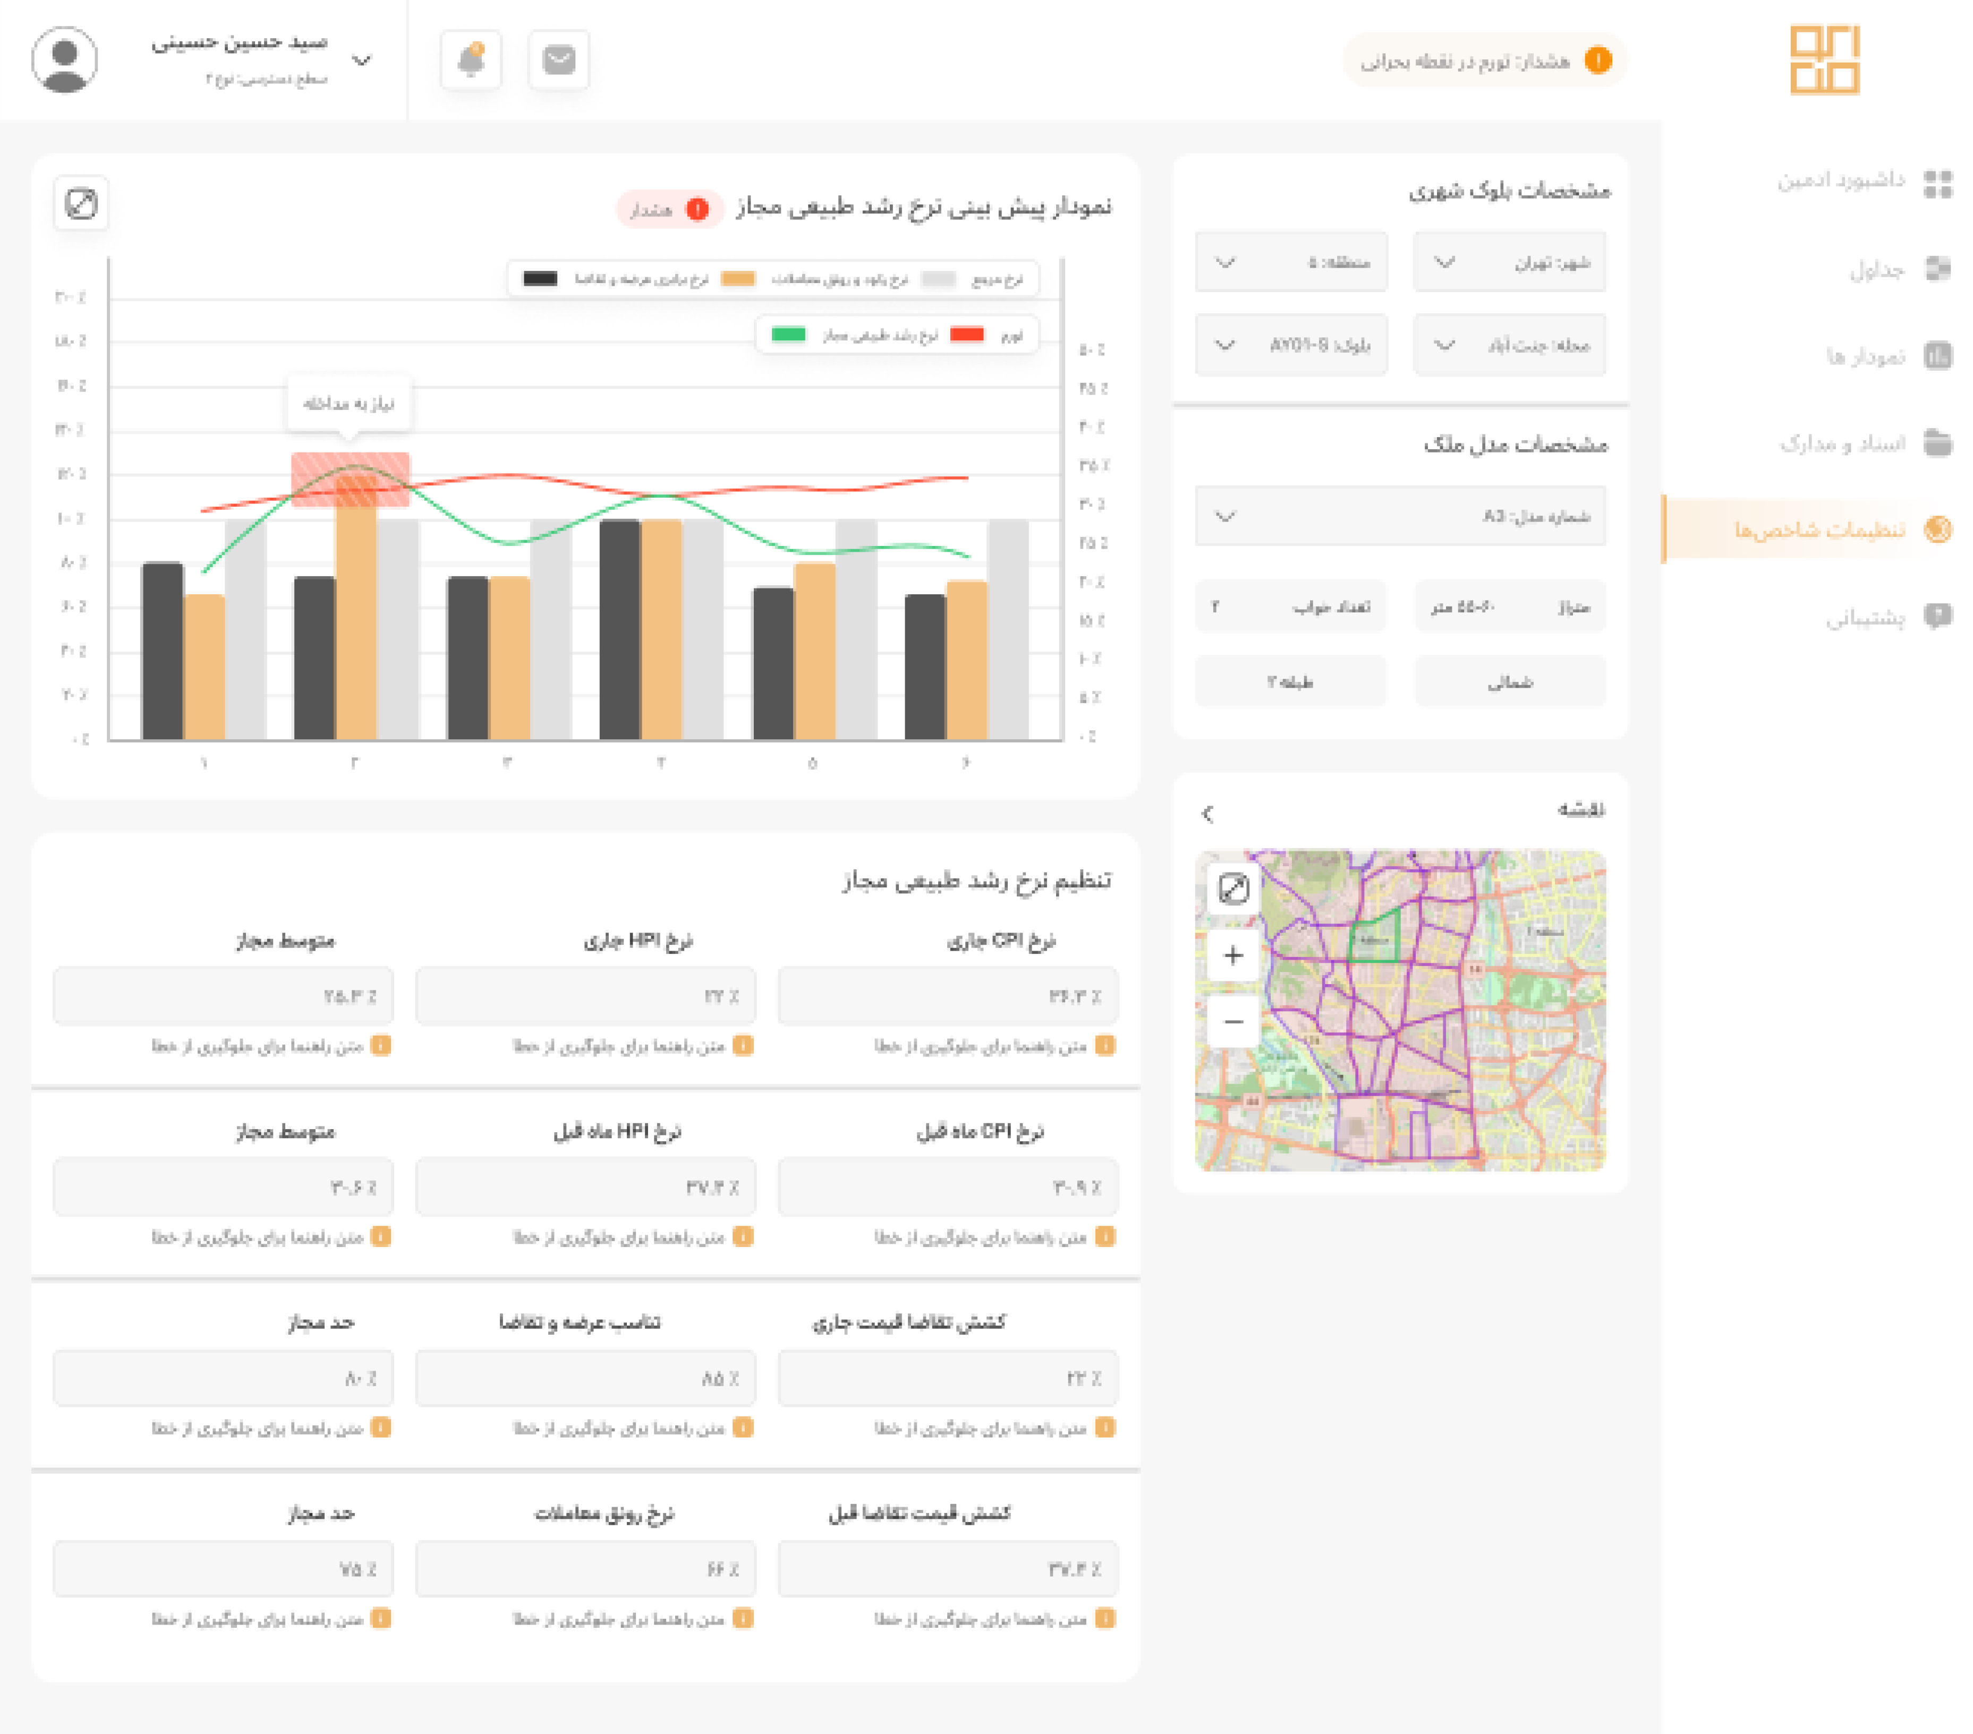This screenshot has width=1973, height=1734.
Task: Open the notifications bell icon
Action: click(x=470, y=60)
